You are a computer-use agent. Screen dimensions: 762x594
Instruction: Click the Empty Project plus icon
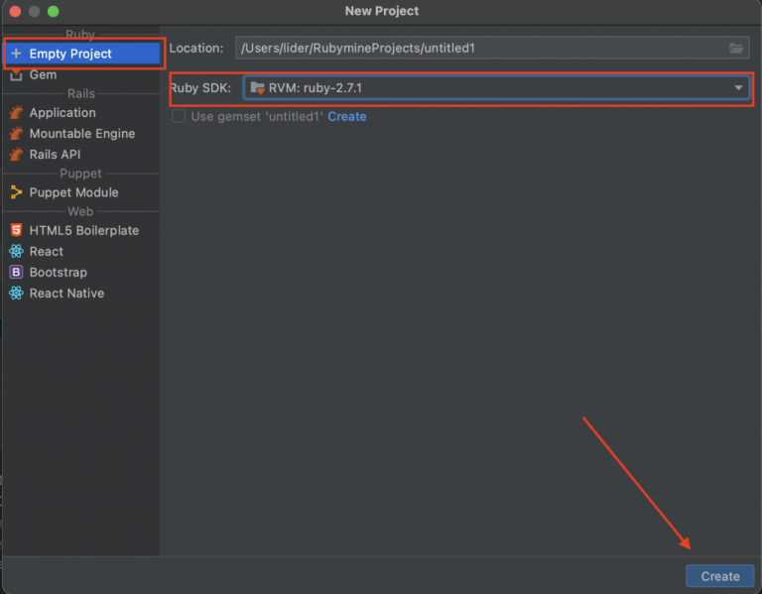[x=16, y=54]
